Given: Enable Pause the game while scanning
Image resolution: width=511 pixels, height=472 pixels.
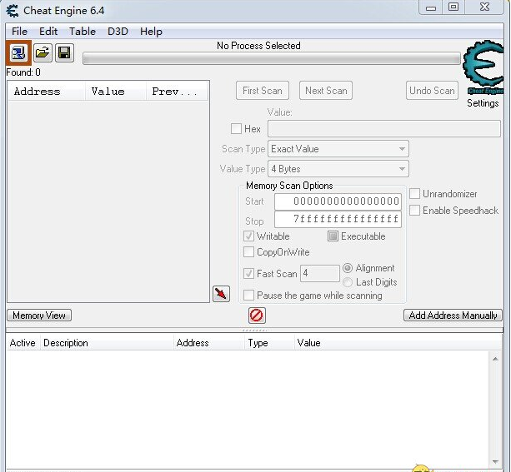Looking at the screenshot, I should [248, 296].
